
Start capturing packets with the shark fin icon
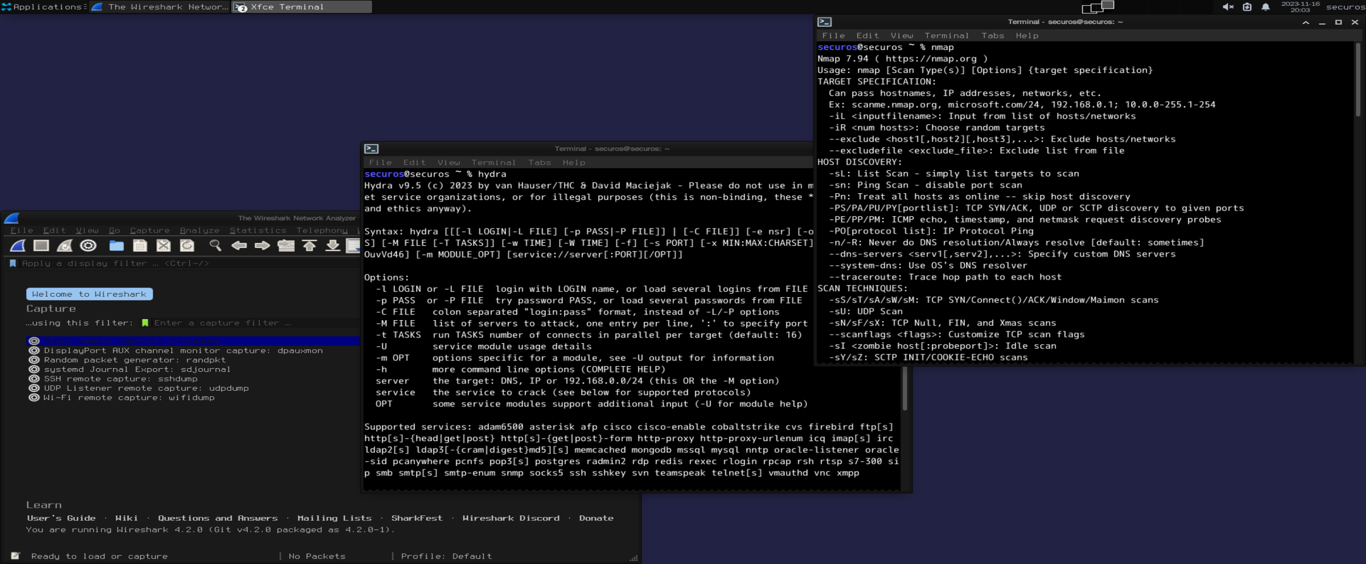[18, 245]
